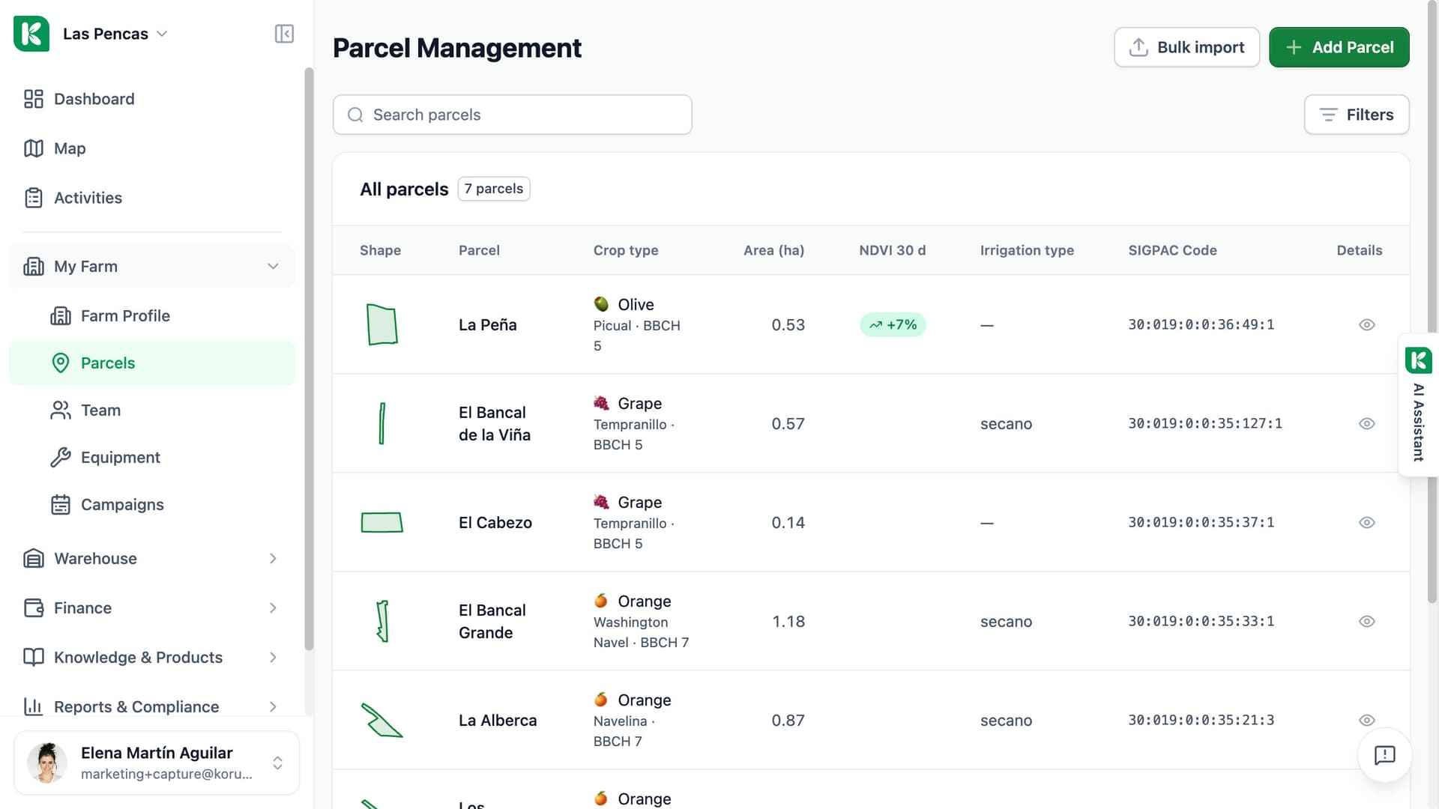
Task: Click SIGPAC code 30:019:0:0:35:127:1
Action: 1205,424
